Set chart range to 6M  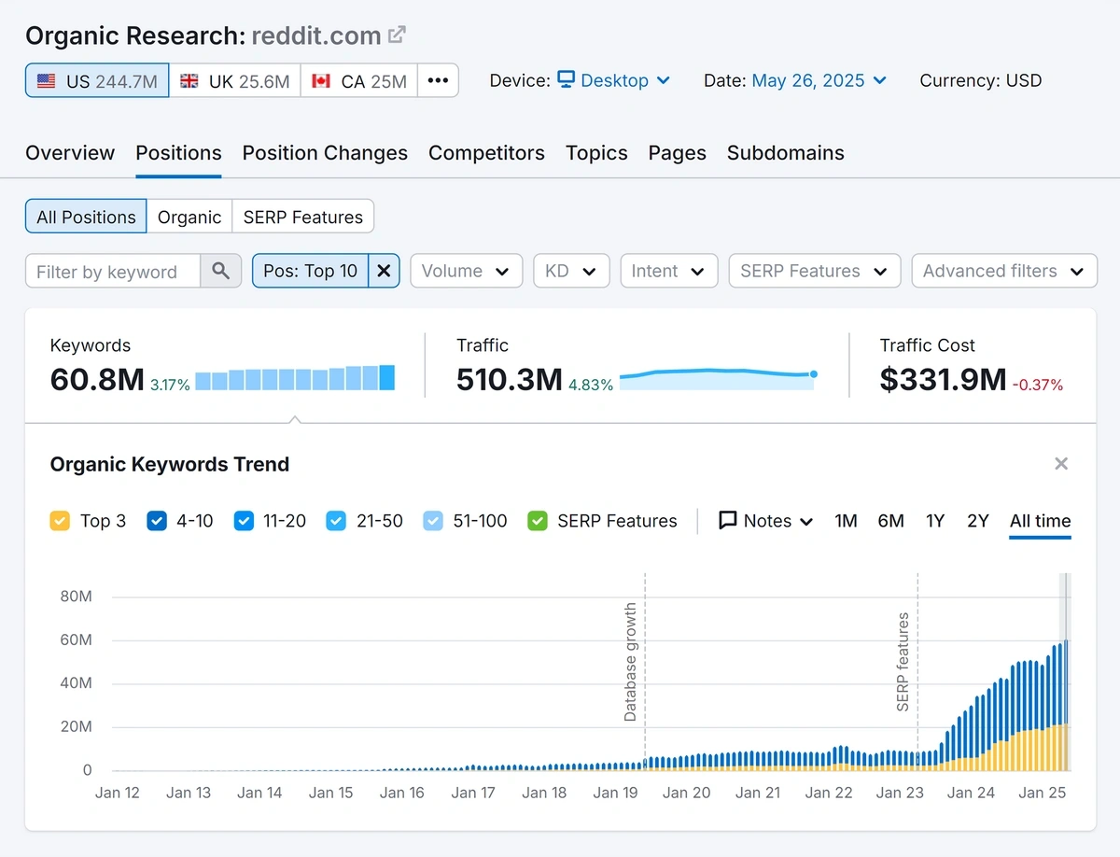pos(891,521)
